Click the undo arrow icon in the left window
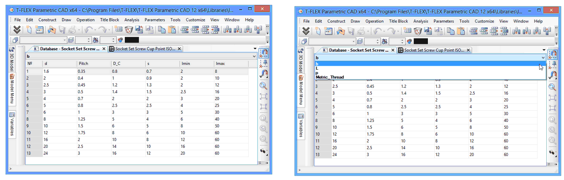564x180 pixels. pyautogui.click(x=88, y=30)
